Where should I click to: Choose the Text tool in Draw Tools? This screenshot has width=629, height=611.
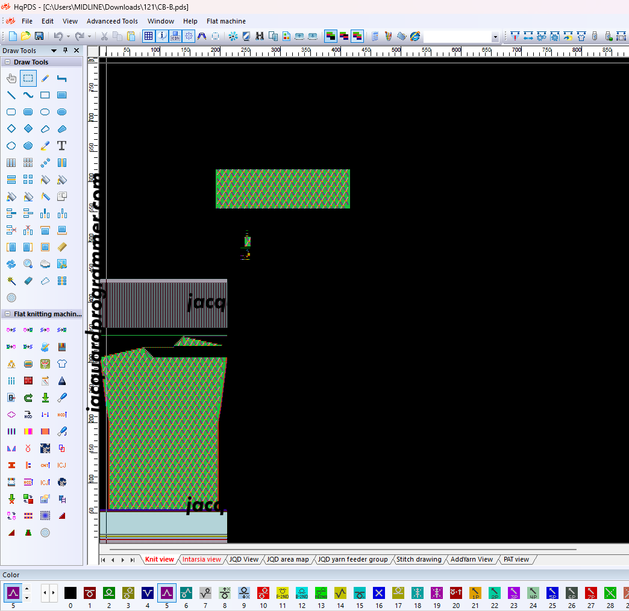[61, 146]
